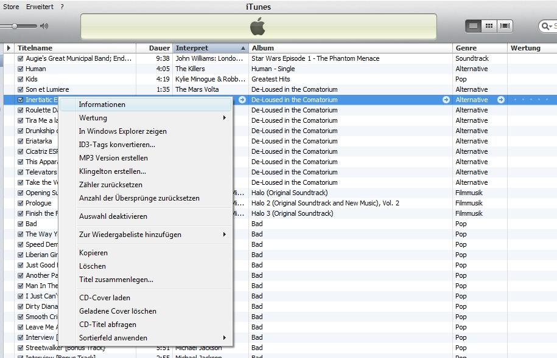The width and height of the screenshot is (557, 358).
Task: Sort by Album column header
Action: [351, 48]
